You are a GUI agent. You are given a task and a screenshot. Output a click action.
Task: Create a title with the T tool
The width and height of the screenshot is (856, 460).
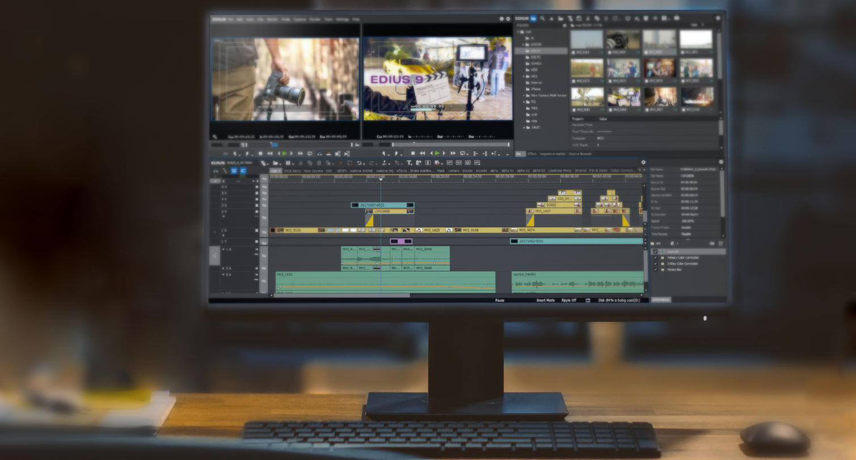409,163
